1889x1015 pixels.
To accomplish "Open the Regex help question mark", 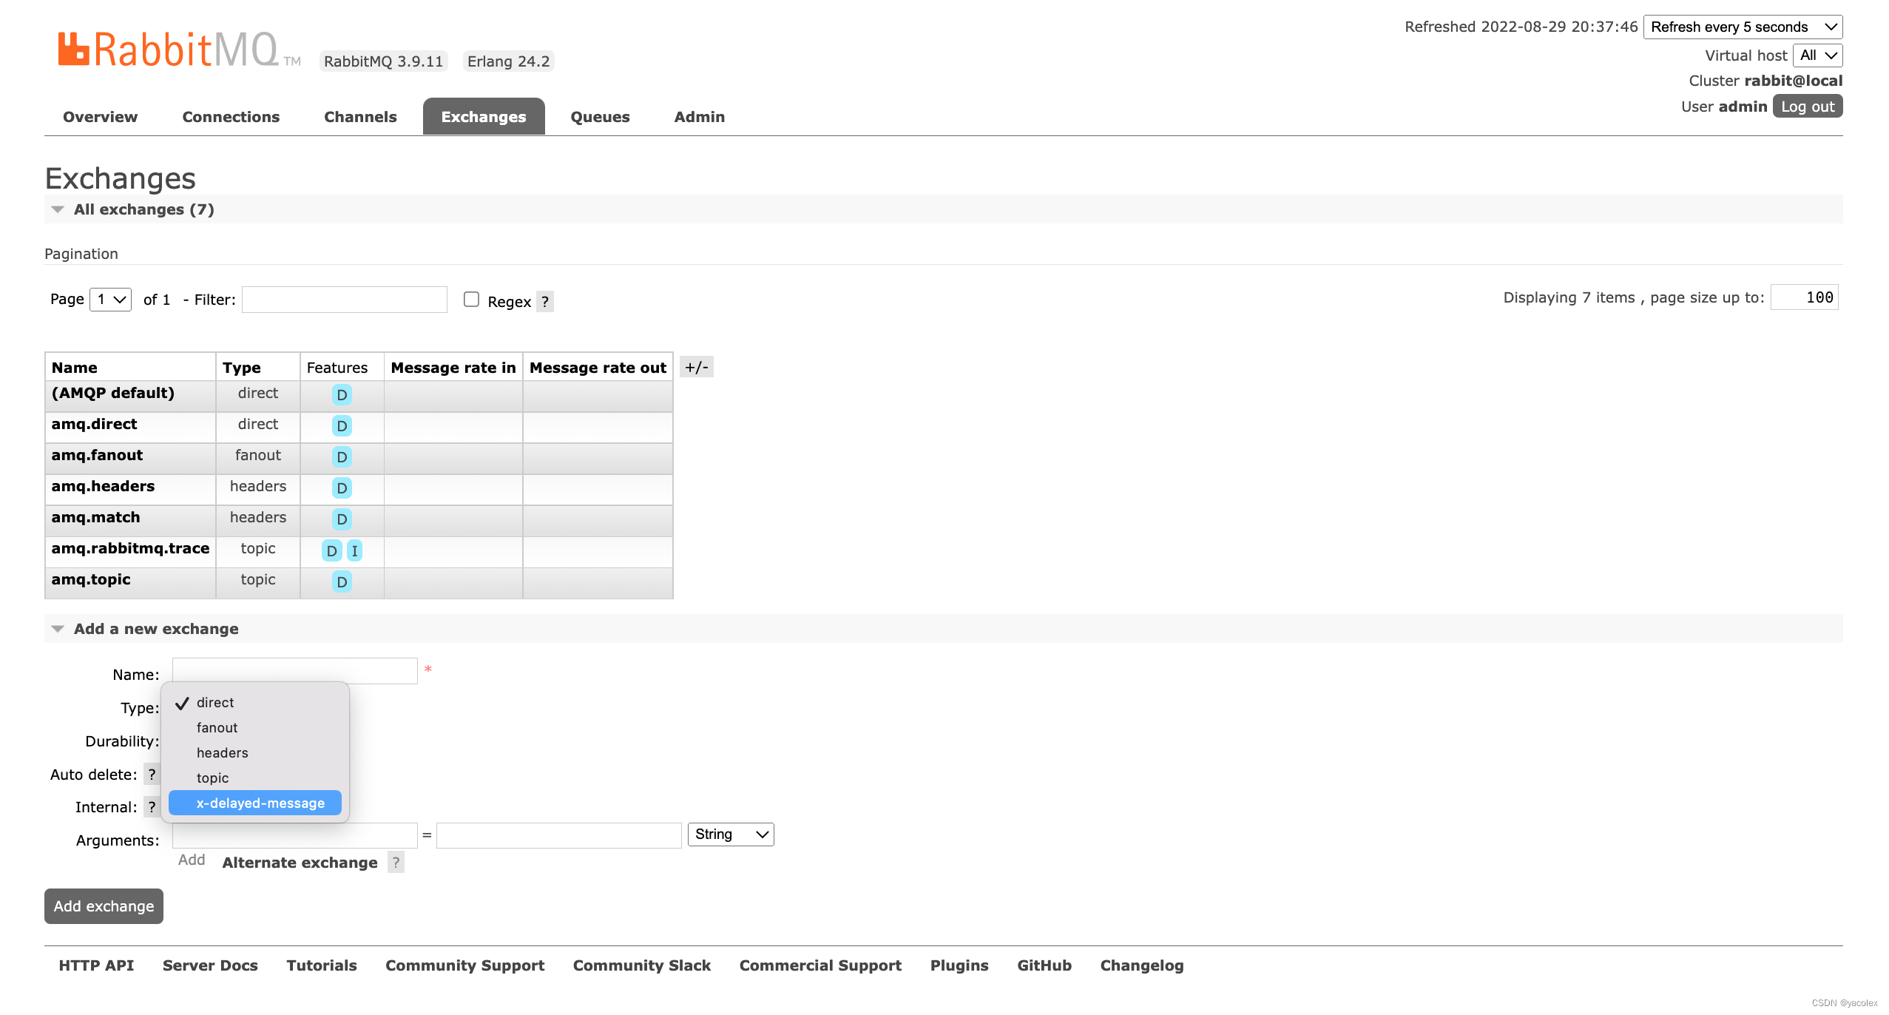I will coord(545,301).
